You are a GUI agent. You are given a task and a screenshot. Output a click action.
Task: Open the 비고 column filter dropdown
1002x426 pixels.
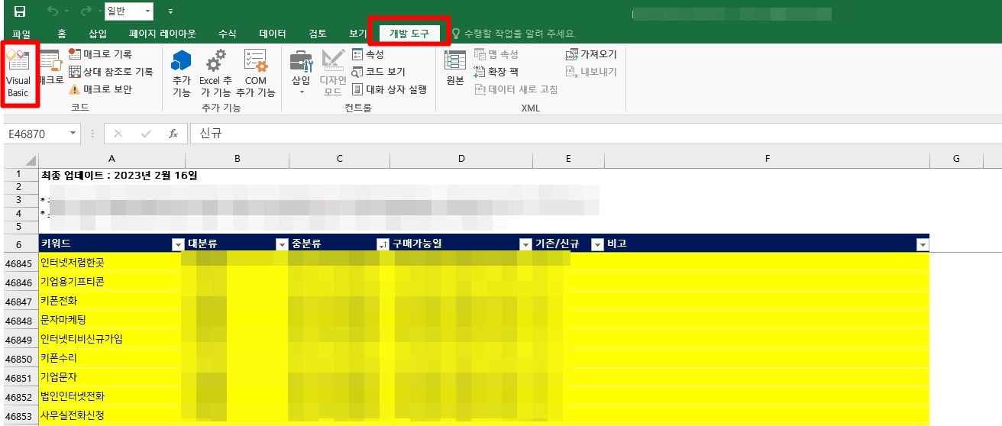pyautogui.click(x=923, y=244)
